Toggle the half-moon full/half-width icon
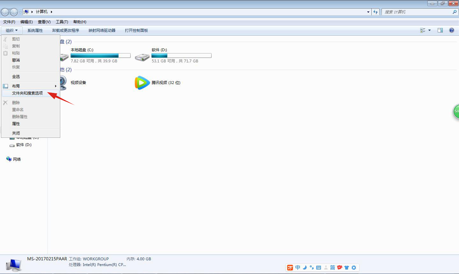Image resolution: width=459 pixels, height=274 pixels. (304, 268)
